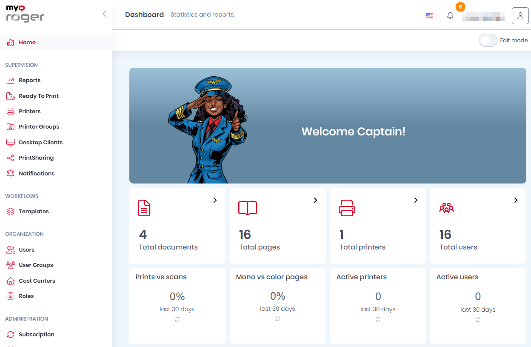531x347 pixels.
Task: Click the Total pages book icon
Action: pos(247,208)
